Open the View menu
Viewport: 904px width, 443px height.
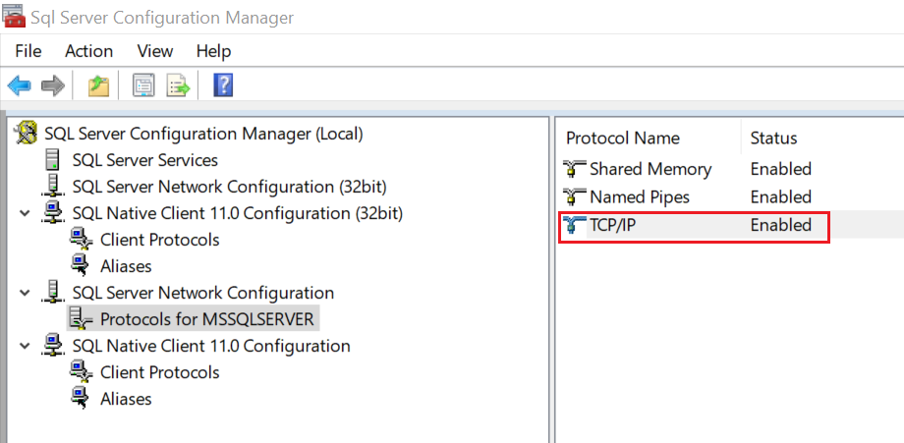(x=155, y=51)
